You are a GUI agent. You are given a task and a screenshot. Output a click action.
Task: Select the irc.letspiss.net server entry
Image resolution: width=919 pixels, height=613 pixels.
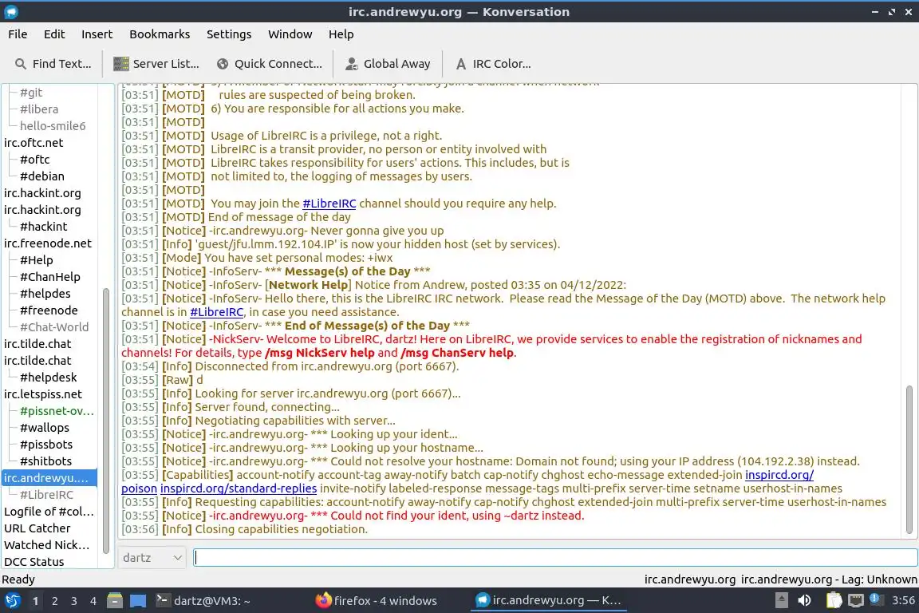pos(43,394)
